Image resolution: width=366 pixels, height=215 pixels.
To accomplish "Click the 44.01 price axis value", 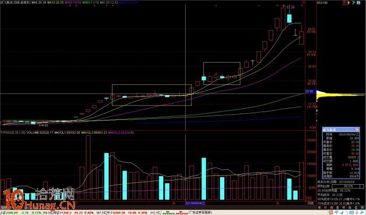I will tap(311, 29).
